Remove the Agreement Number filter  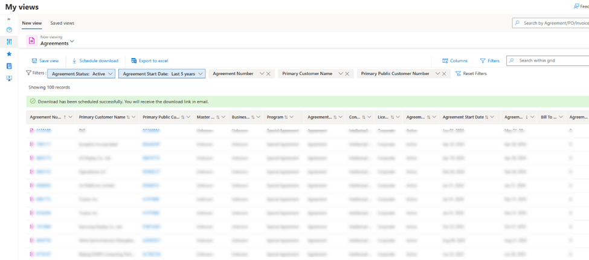(268, 74)
